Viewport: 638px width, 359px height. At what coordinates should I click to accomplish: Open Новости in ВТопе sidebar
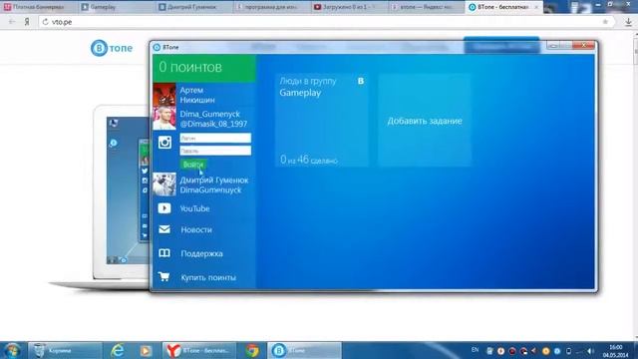[196, 229]
